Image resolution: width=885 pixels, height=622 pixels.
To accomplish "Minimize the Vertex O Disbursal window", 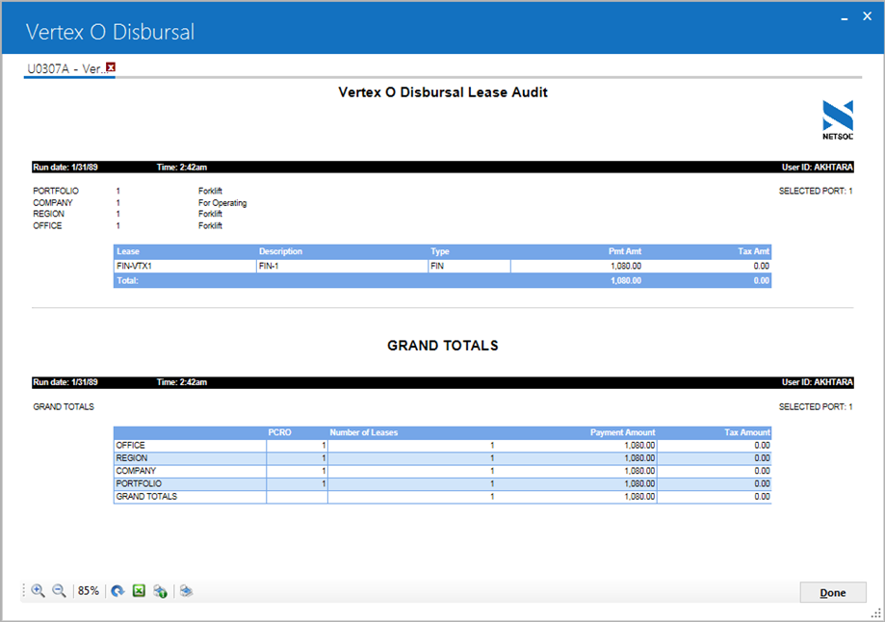I will click(845, 17).
